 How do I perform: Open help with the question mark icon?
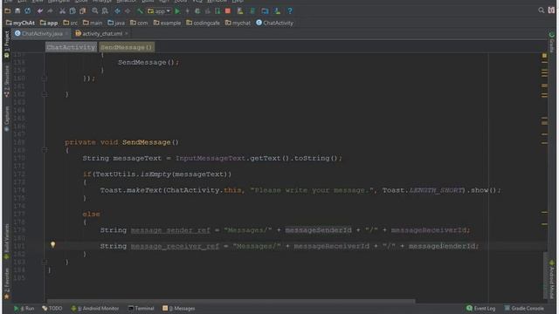[x=290, y=11]
